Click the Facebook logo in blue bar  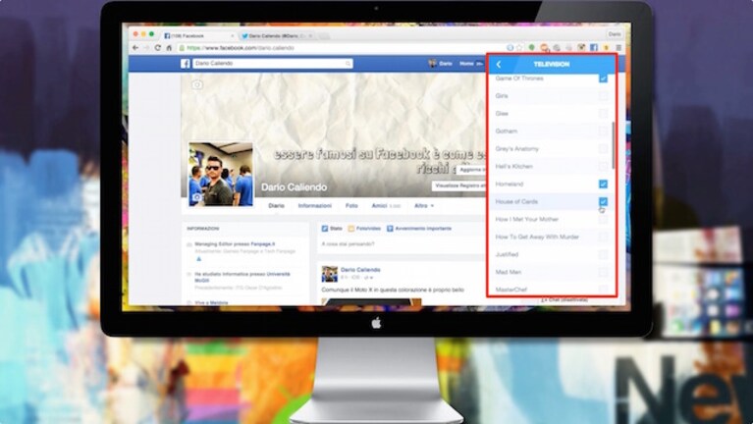186,64
